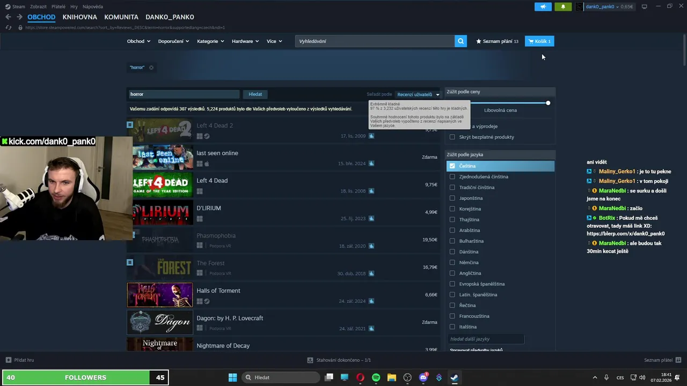Collapse the Zúžit podle jazyka filter panel
687x386 pixels.
pyautogui.click(x=500, y=154)
